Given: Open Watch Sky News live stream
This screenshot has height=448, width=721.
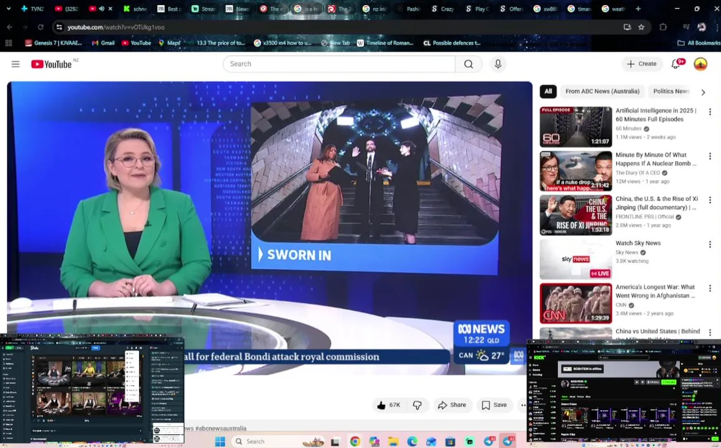Looking at the screenshot, I should tap(576, 259).
